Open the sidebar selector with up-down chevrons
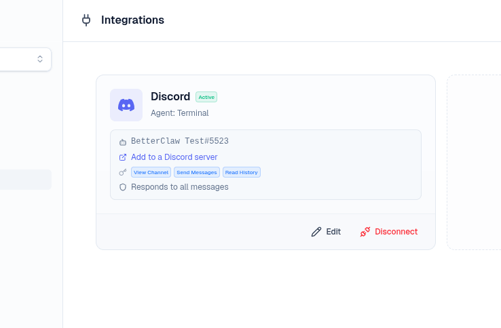The width and height of the screenshot is (501, 328). coord(26,59)
